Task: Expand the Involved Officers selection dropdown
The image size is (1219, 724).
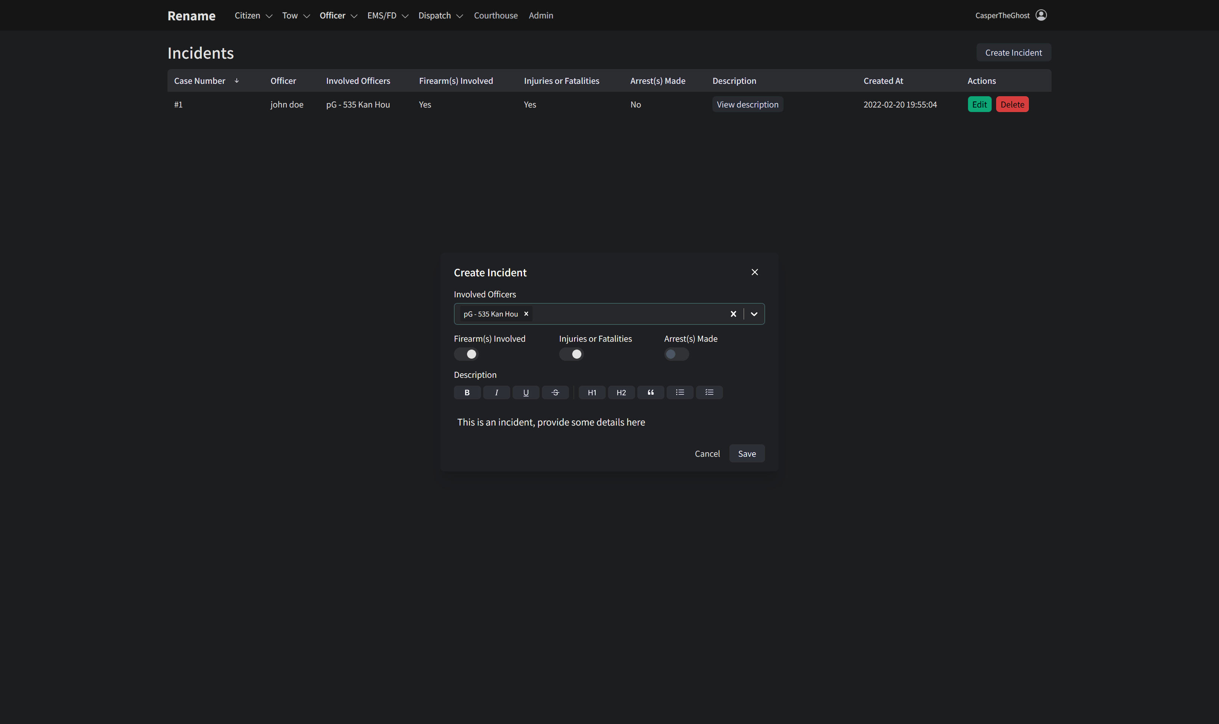Action: coord(753,314)
